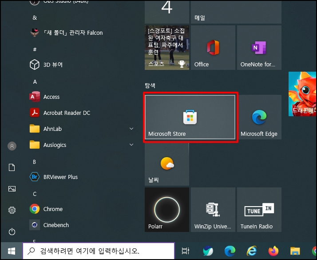Open the Whale browser taskbar icon
Viewport: 317px width, 260px height.
tap(208, 251)
